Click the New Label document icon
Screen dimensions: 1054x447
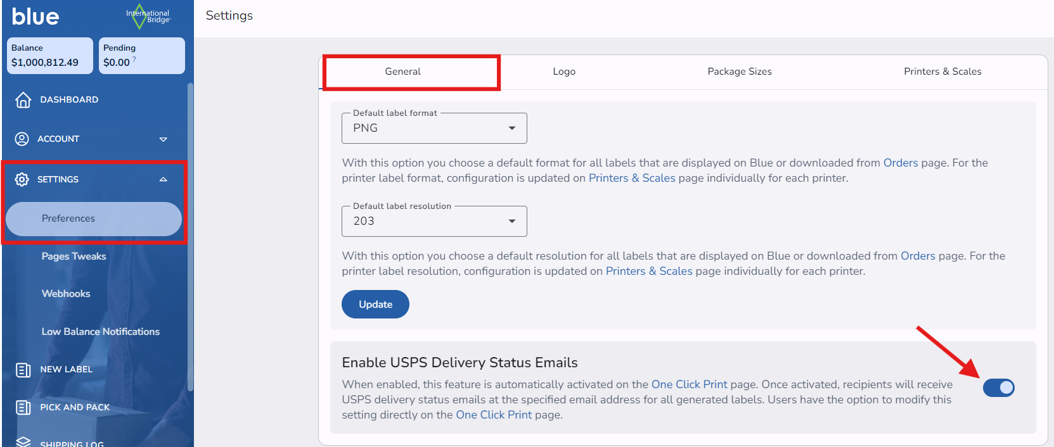pos(23,370)
